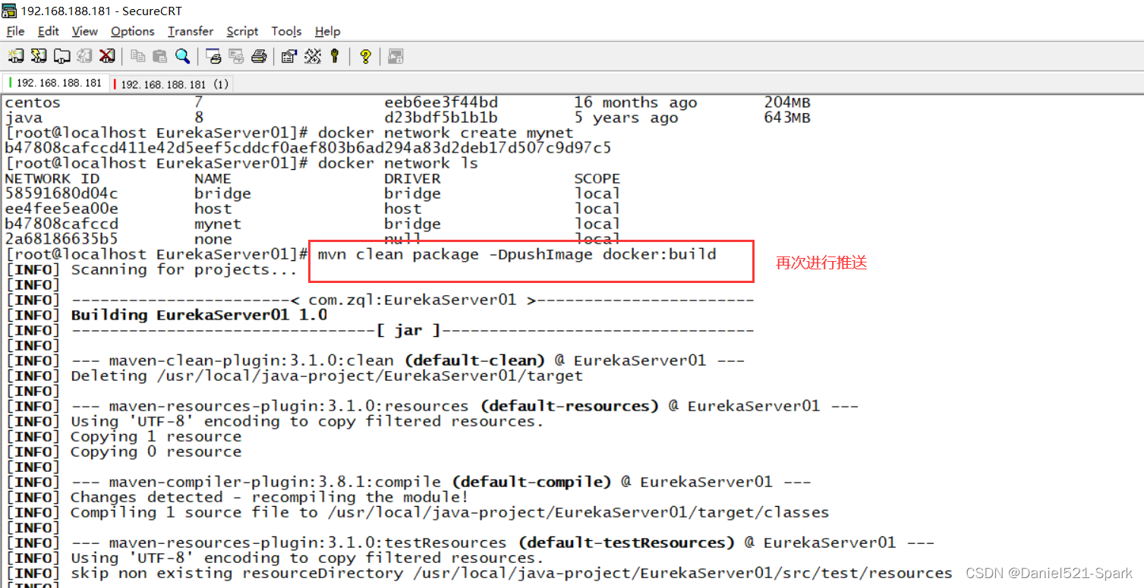Click the grayed Reconnect icon
The height and width of the screenshot is (588, 1144).
point(84,55)
